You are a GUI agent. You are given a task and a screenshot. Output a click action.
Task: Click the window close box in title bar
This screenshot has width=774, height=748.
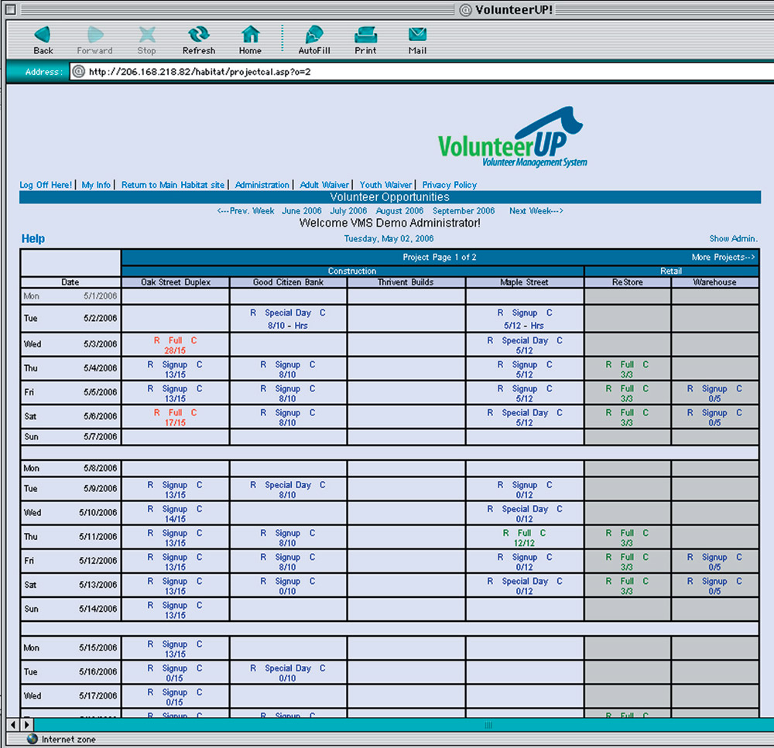(10, 9)
